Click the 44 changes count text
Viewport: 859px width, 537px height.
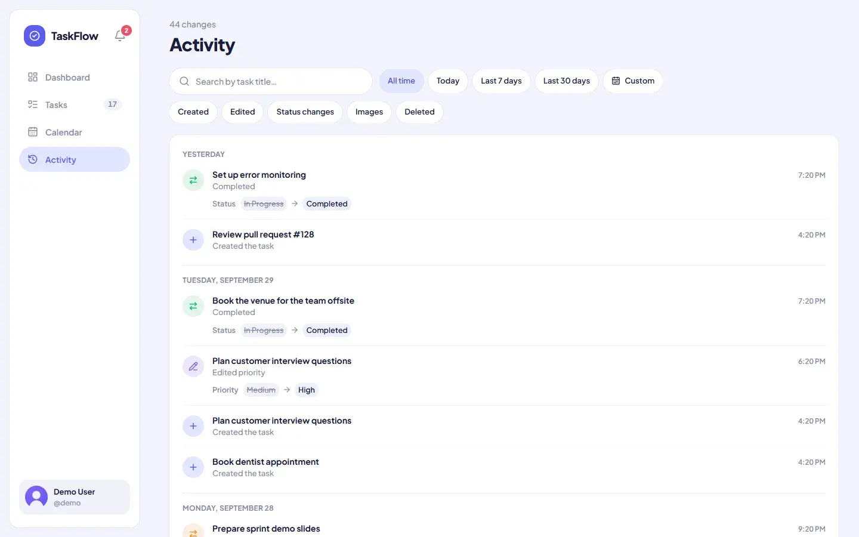pos(193,24)
